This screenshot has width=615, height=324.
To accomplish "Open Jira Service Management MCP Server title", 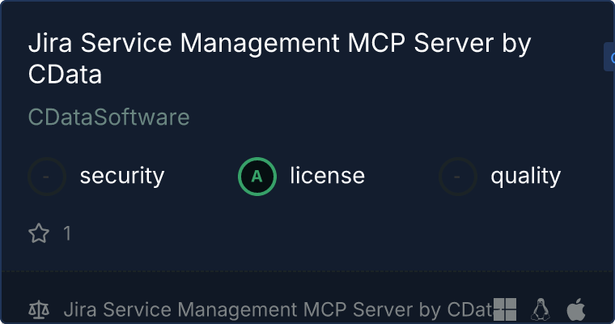I will point(279,58).
